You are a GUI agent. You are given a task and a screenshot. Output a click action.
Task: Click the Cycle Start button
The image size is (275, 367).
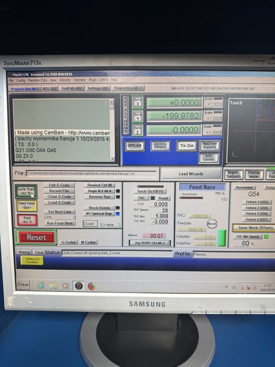[26, 191]
